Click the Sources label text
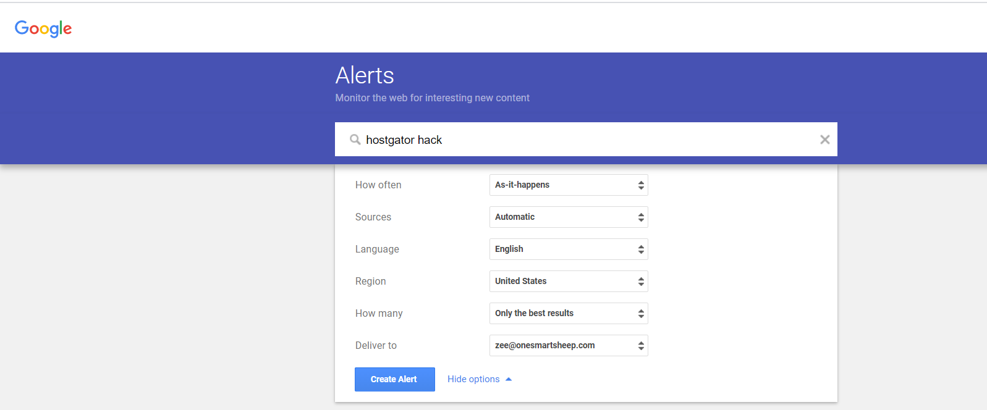 tap(373, 217)
